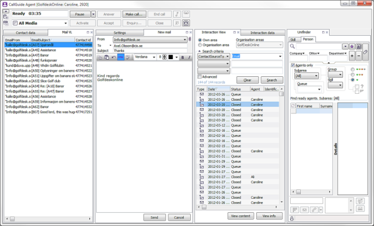Switch to the Settings tab

click(120, 33)
